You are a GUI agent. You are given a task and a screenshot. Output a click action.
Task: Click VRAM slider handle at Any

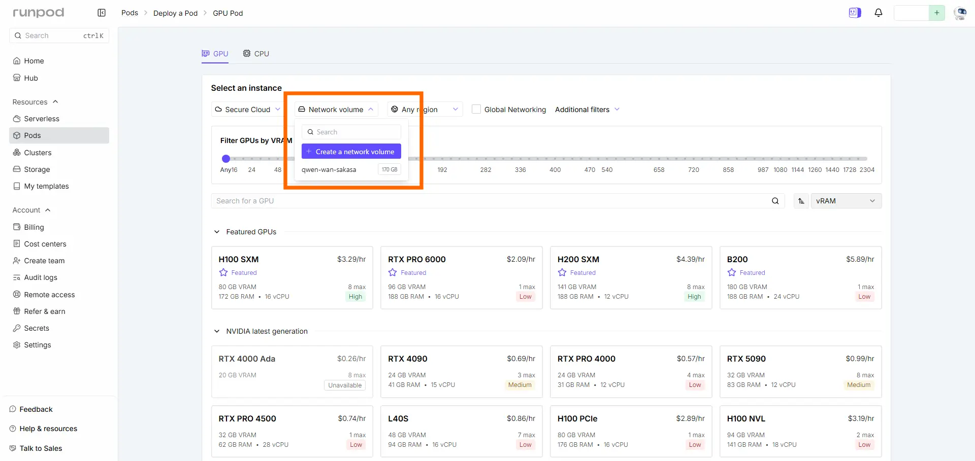point(226,159)
